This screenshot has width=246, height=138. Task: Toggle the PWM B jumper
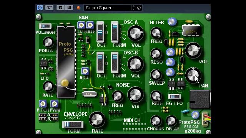coord(54,119)
